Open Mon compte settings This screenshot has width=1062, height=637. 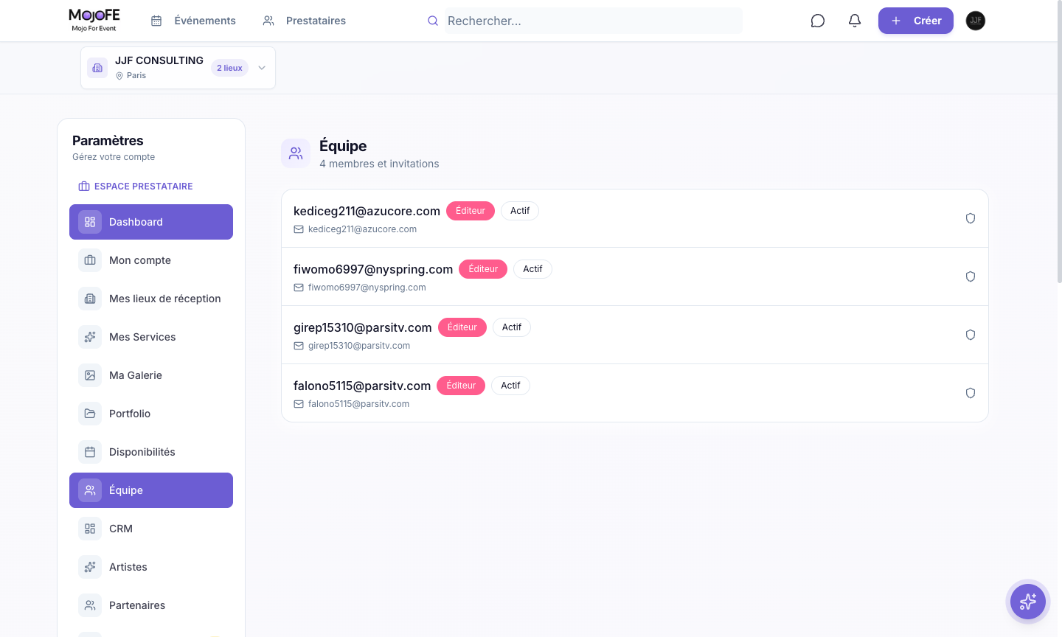pos(151,260)
